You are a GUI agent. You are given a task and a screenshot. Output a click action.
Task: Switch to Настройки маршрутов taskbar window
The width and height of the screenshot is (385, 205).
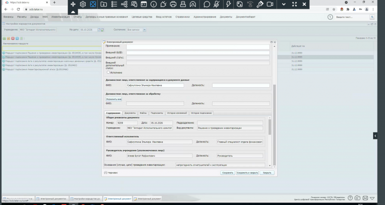(86, 198)
